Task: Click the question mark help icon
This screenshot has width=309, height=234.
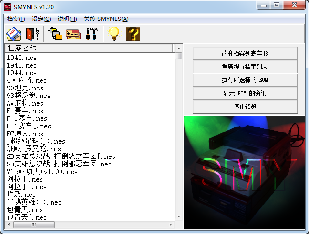Action: click(133, 34)
